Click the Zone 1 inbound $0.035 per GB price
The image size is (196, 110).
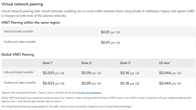[x=53, y=73]
